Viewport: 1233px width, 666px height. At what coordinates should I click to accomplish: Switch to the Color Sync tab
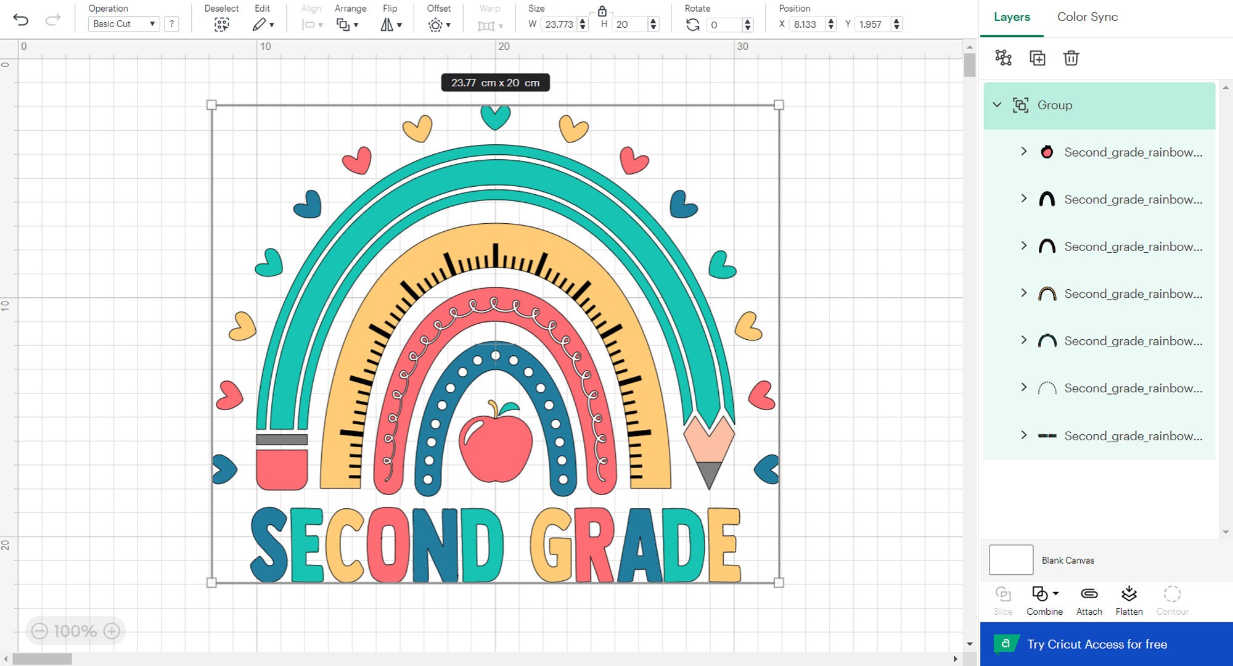(x=1087, y=17)
